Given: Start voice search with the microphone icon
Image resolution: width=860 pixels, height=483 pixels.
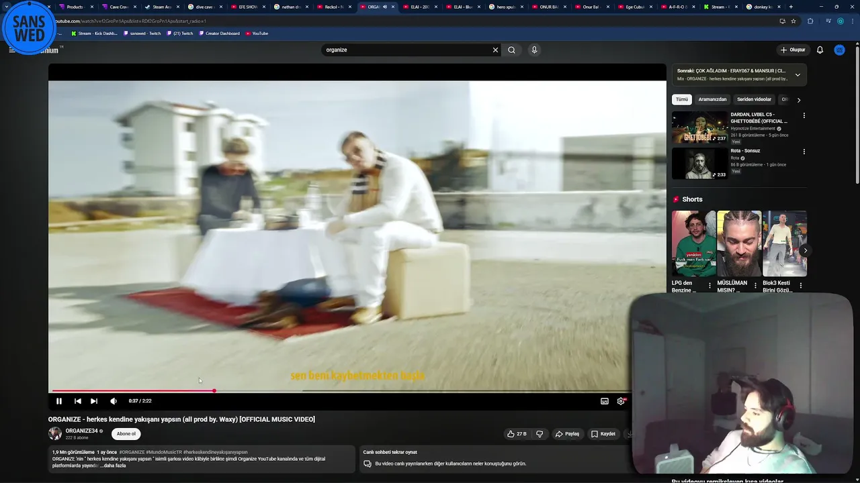Looking at the screenshot, I should (534, 50).
